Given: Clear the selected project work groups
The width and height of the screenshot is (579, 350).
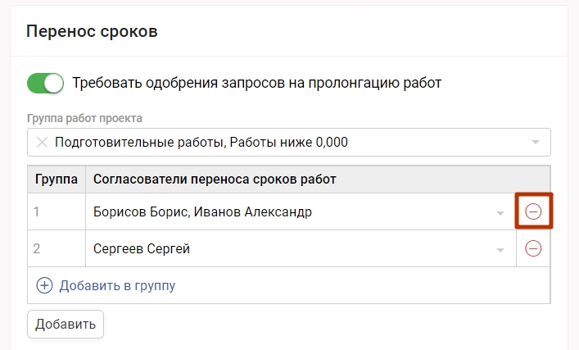Looking at the screenshot, I should [42, 143].
